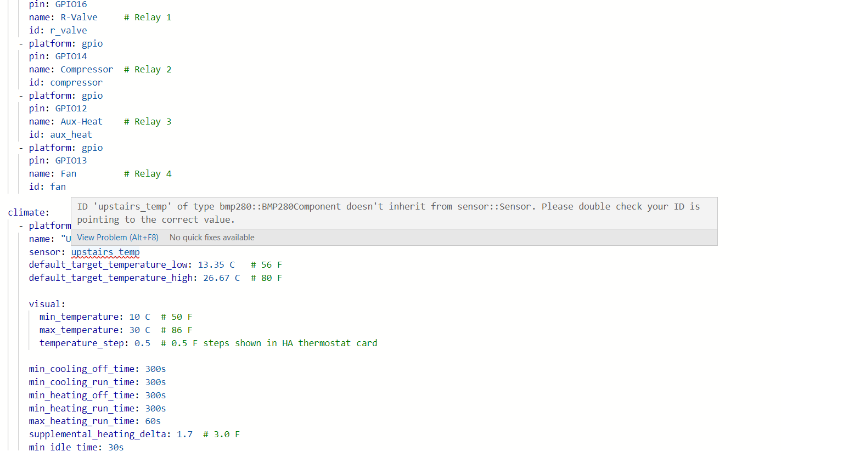Click the r_valve id value
Viewport: 843px width, 474px height.
click(68, 30)
